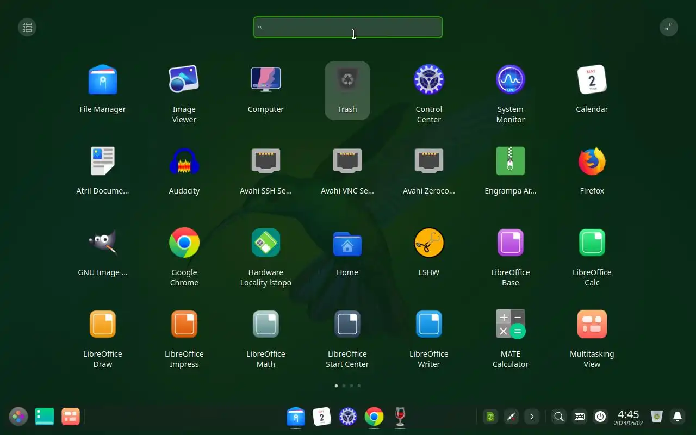Click the green tray icon in dock

(490, 417)
